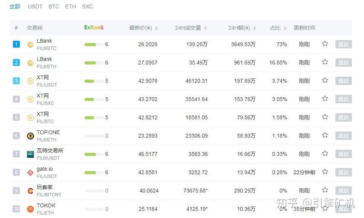364x218 pixels.
Task: Click the TOKOK exchange logo icon
Action: tap(30, 209)
